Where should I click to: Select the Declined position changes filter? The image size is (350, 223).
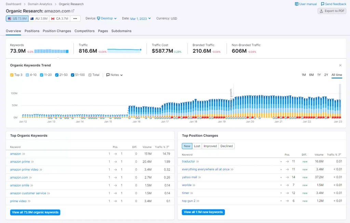tap(227, 146)
